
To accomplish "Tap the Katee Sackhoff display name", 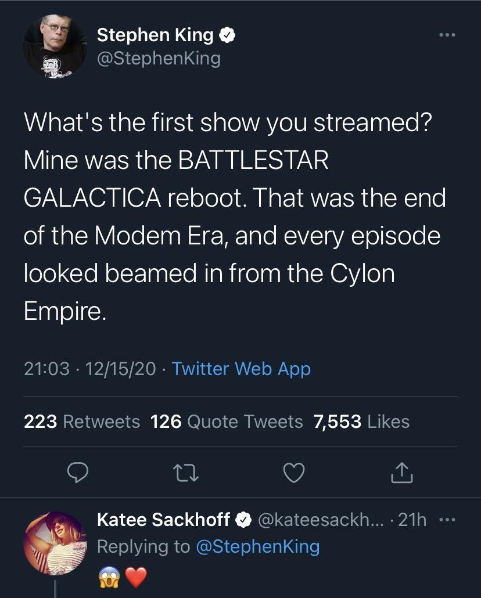I will (163, 520).
